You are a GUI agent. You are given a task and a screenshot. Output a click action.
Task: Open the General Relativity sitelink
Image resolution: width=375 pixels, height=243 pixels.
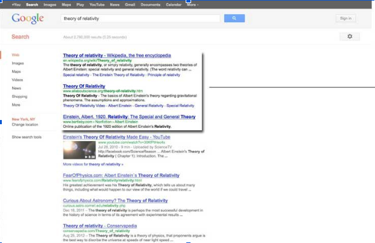click(x=149, y=106)
